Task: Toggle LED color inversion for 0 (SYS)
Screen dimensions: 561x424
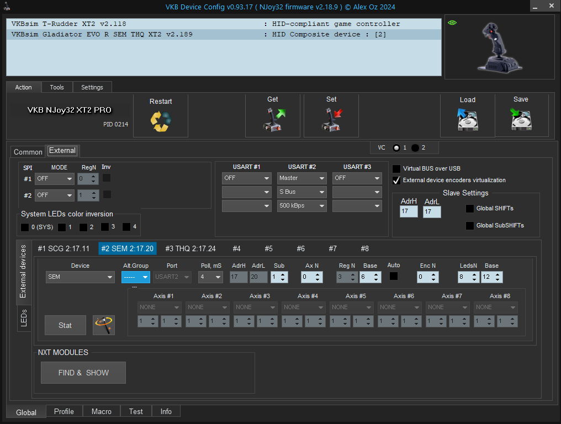Action: click(x=25, y=227)
